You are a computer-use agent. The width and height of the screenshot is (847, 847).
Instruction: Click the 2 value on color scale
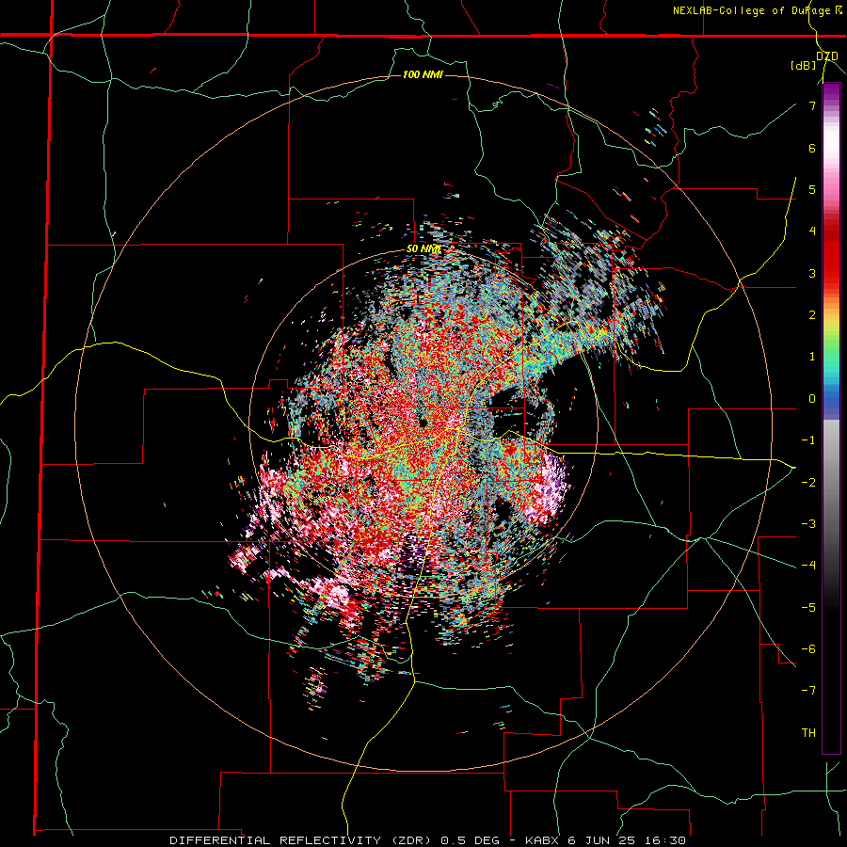point(812,315)
